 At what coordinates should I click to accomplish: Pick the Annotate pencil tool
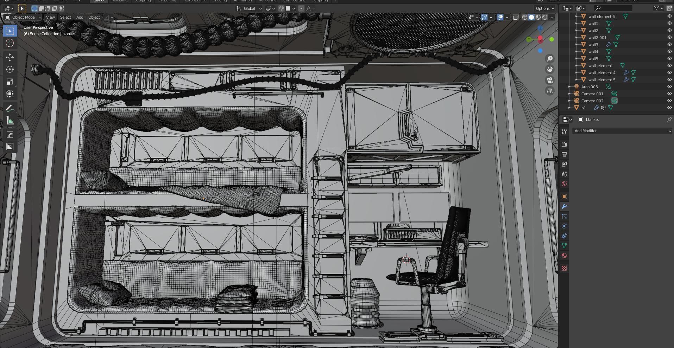pos(10,109)
